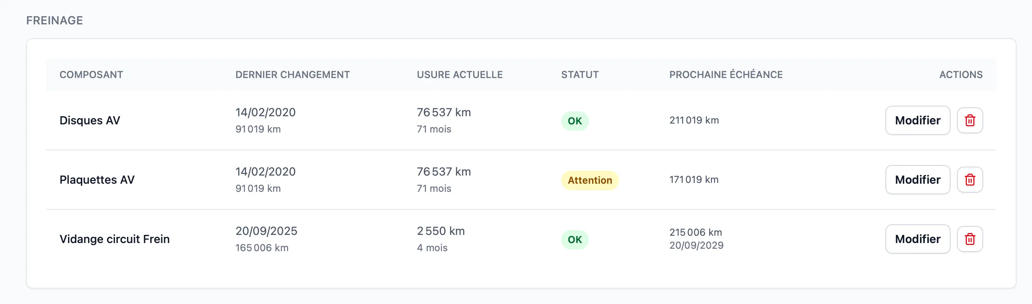This screenshot has height=304, width=1032.
Task: Click the trash icon next to Plaquettes AV
Action: pos(970,180)
